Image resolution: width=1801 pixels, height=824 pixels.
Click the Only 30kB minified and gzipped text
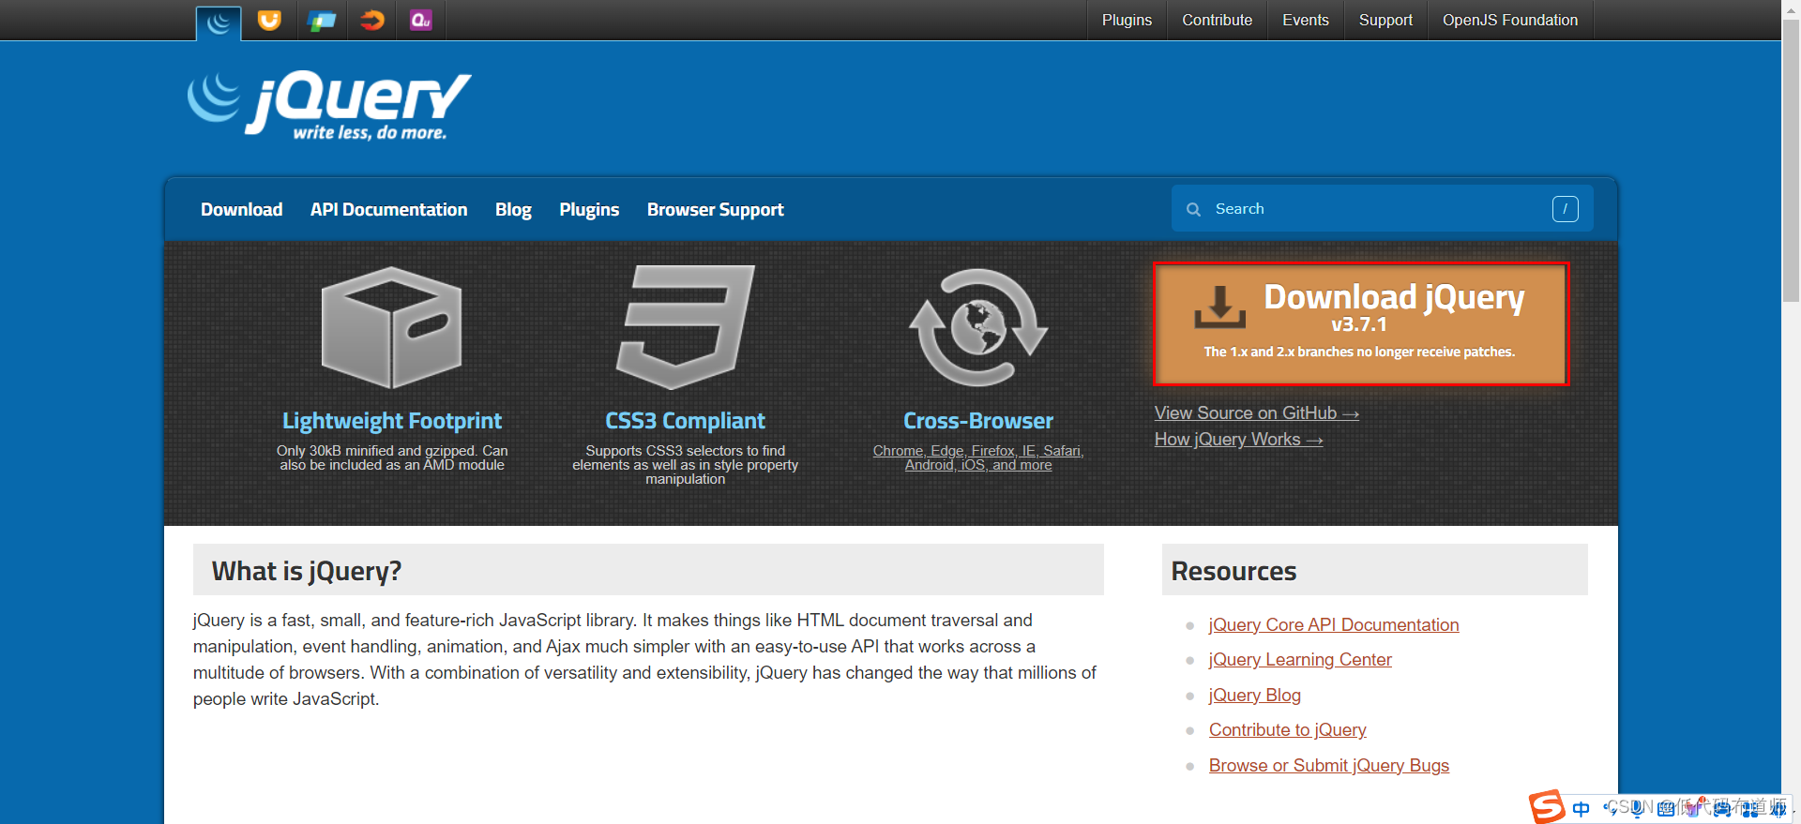coord(392,457)
